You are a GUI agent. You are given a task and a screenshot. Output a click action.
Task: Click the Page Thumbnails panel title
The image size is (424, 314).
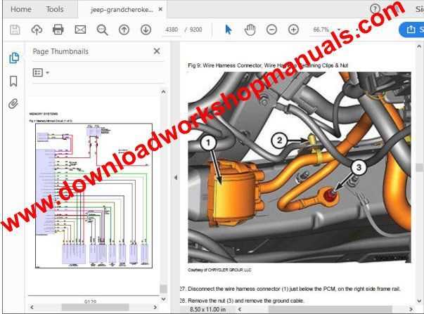60,51
